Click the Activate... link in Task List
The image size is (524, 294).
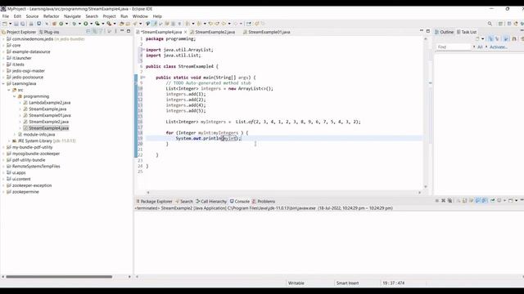point(499,47)
